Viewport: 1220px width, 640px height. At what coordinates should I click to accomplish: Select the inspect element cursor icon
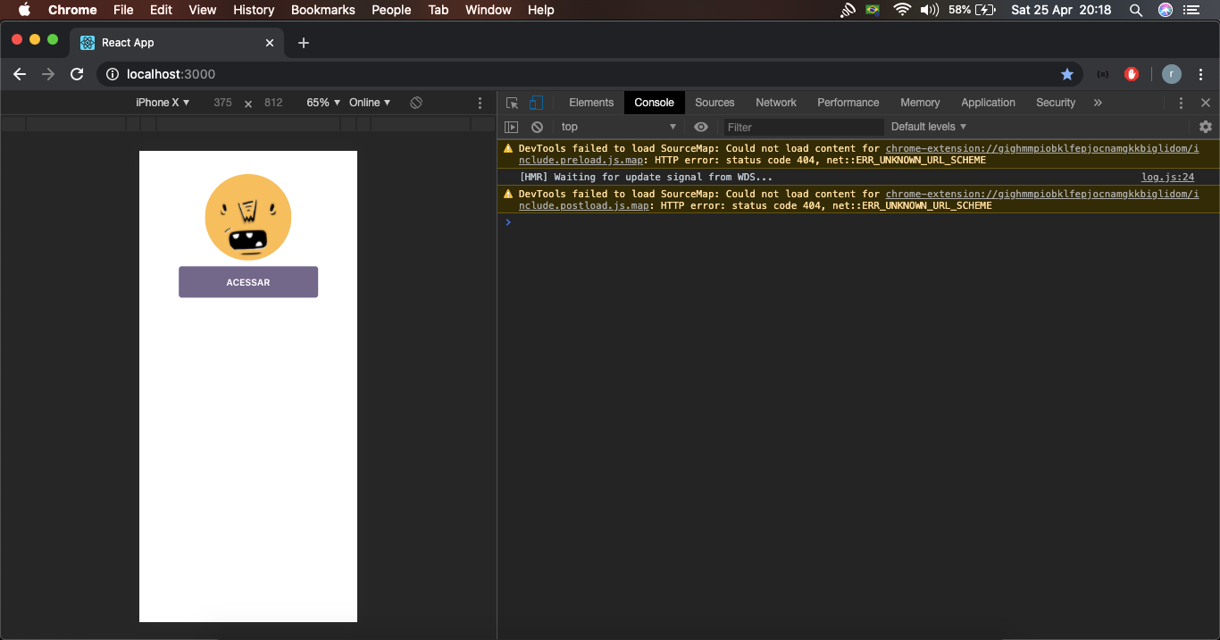coord(512,103)
